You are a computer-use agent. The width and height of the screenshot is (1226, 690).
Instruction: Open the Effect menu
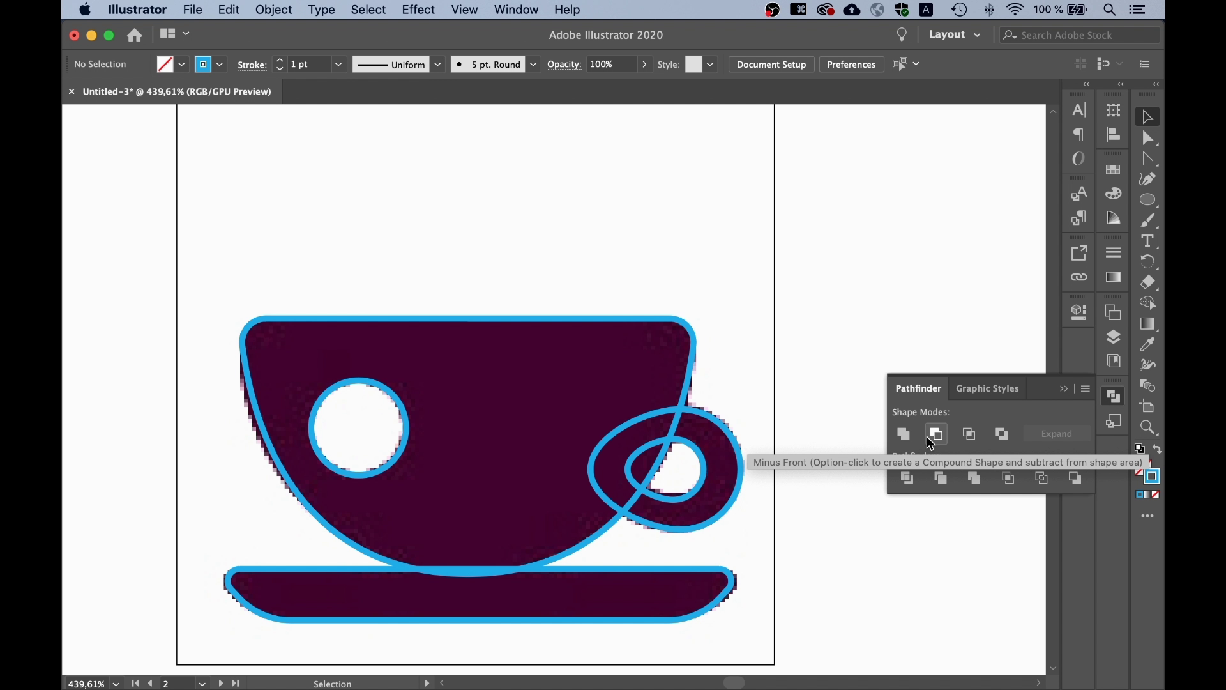click(418, 10)
